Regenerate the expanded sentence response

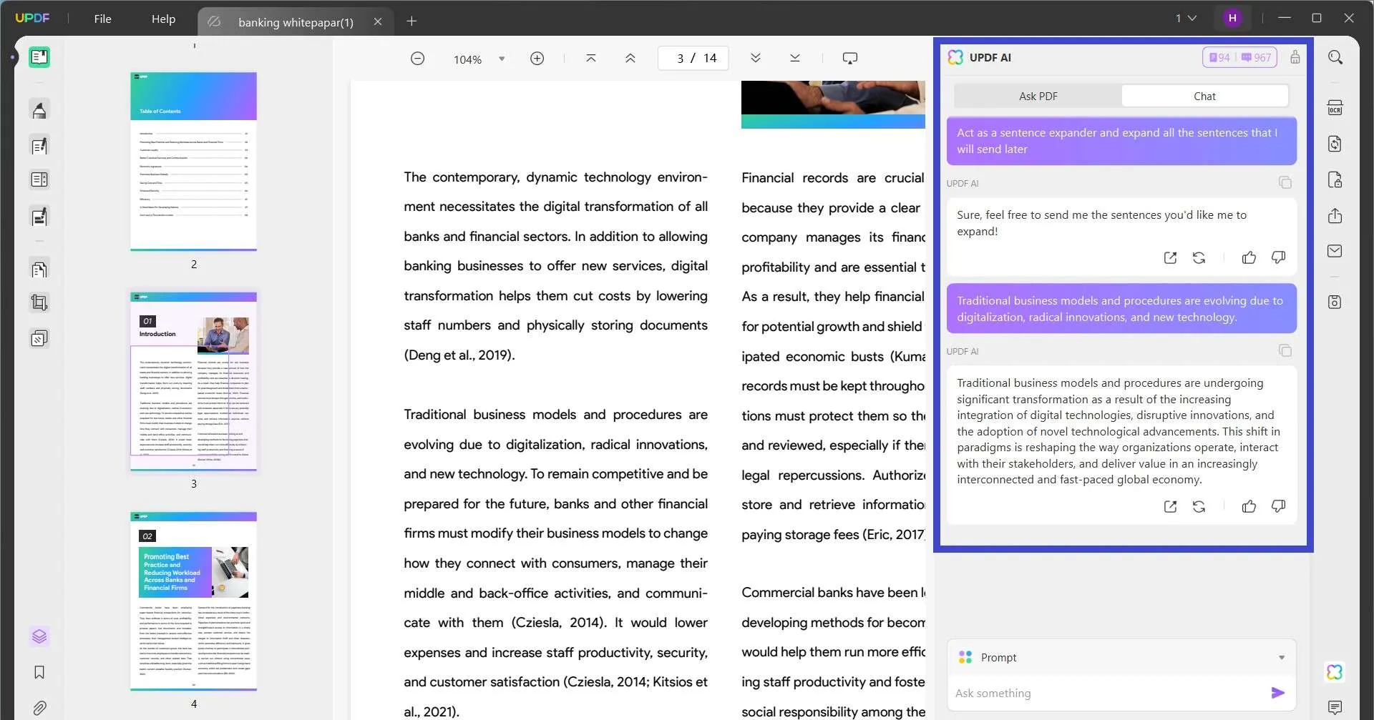pos(1199,506)
